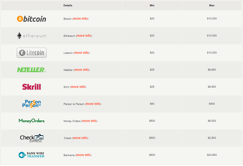This screenshot has height=166, width=243.
Task: Click the Money Orders details label
Action: (72, 121)
